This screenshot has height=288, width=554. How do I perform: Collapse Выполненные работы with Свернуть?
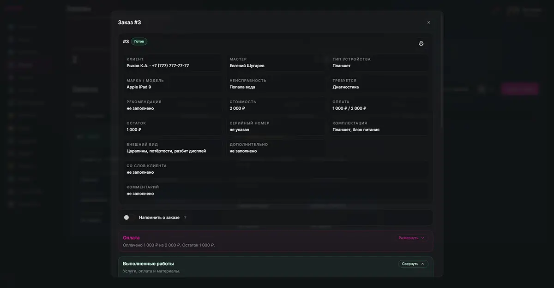[413, 264]
